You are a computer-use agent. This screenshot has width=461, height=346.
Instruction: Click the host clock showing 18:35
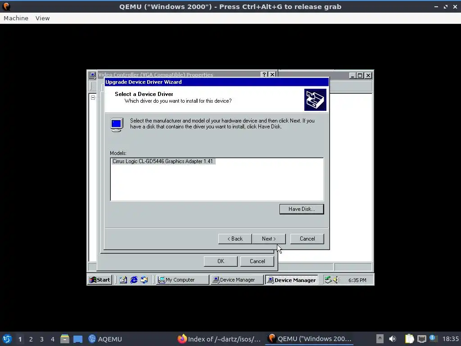(x=450, y=339)
